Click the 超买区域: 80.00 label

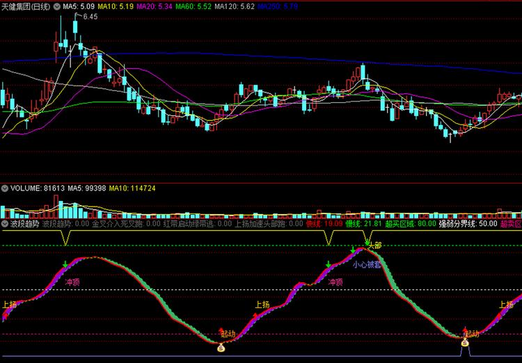click(x=410, y=224)
